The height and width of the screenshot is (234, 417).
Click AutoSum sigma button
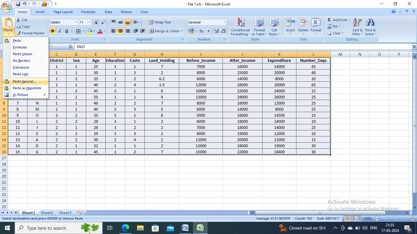click(329, 20)
